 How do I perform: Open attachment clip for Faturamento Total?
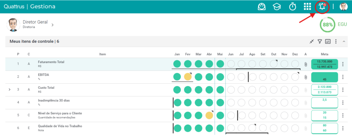pos(306,64)
